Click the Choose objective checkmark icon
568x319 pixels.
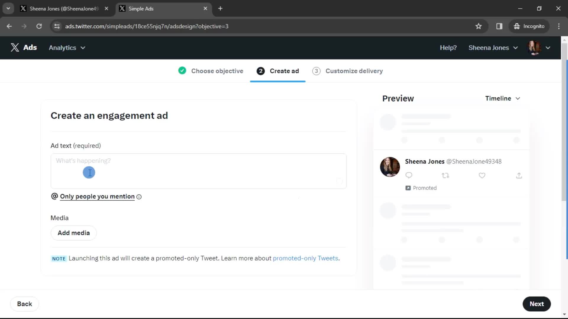182,71
